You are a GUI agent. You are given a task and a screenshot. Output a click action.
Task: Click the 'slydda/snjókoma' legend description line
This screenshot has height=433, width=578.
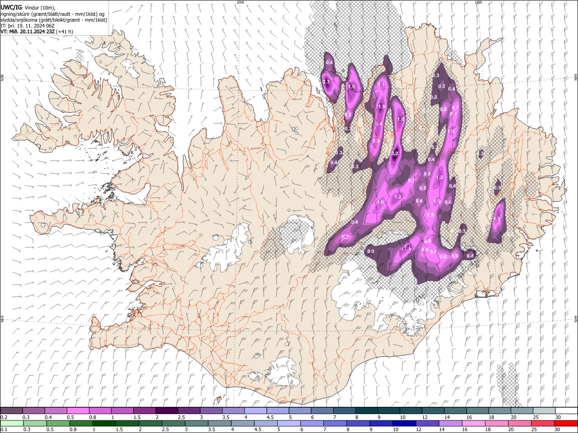[x=54, y=20]
